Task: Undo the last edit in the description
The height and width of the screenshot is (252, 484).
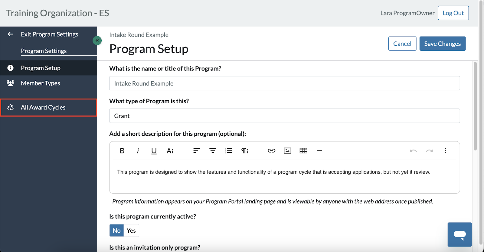Action: 413,151
